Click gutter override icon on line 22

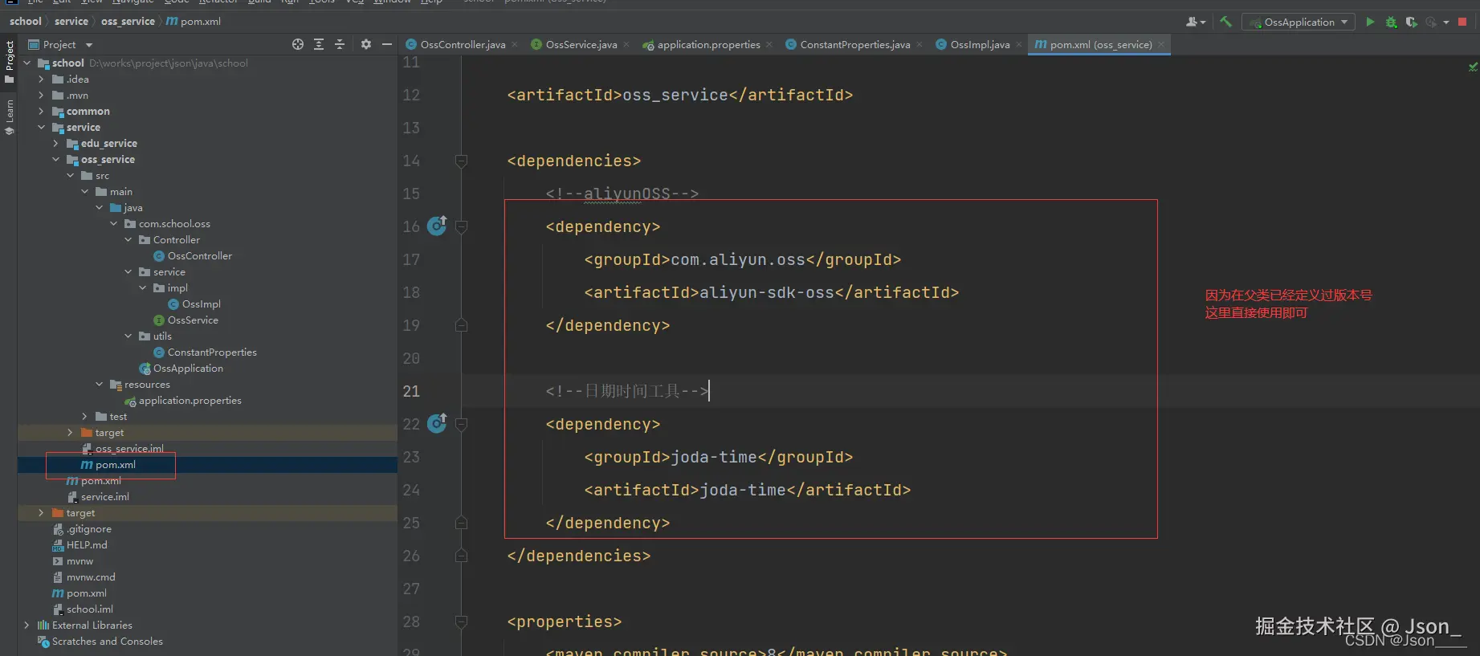click(437, 423)
